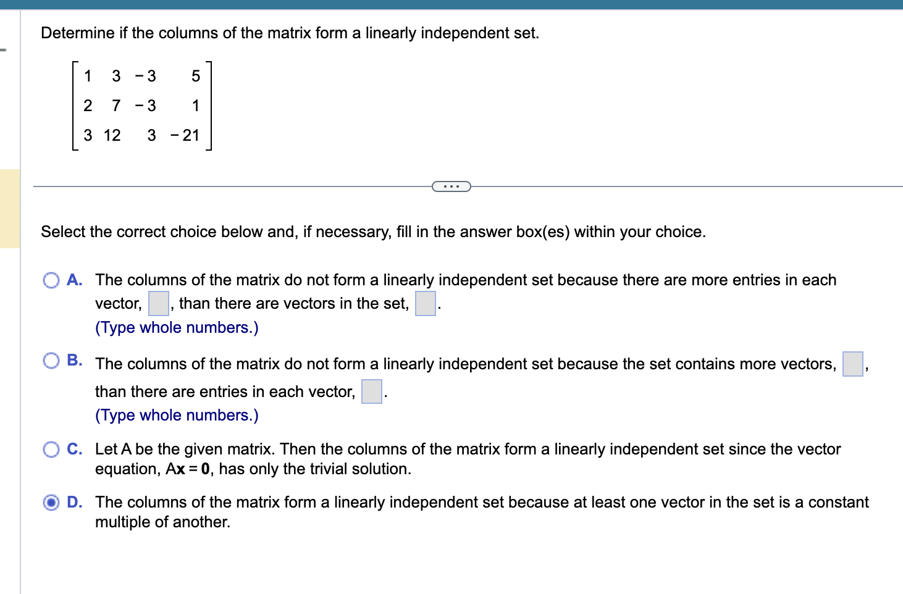
Task: Click the '(Type whole numbers.)' hint under choice B
Action: pos(176,415)
